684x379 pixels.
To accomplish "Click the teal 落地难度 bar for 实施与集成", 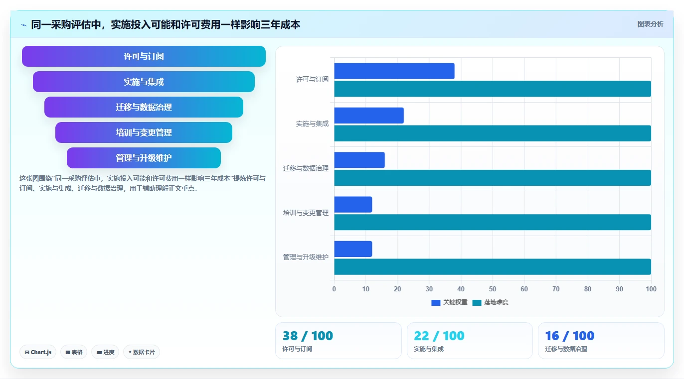I will (493, 133).
